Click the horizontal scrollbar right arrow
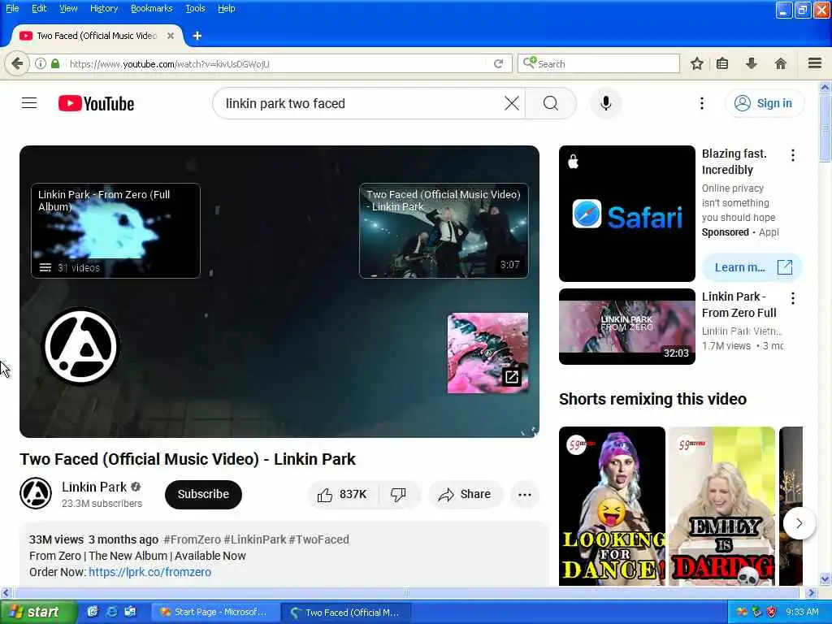The height and width of the screenshot is (624, 832). 811,592
